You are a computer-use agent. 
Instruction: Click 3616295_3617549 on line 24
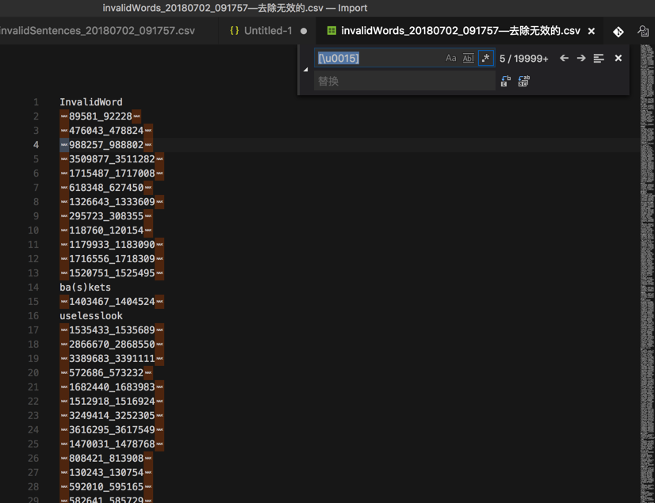(x=112, y=429)
